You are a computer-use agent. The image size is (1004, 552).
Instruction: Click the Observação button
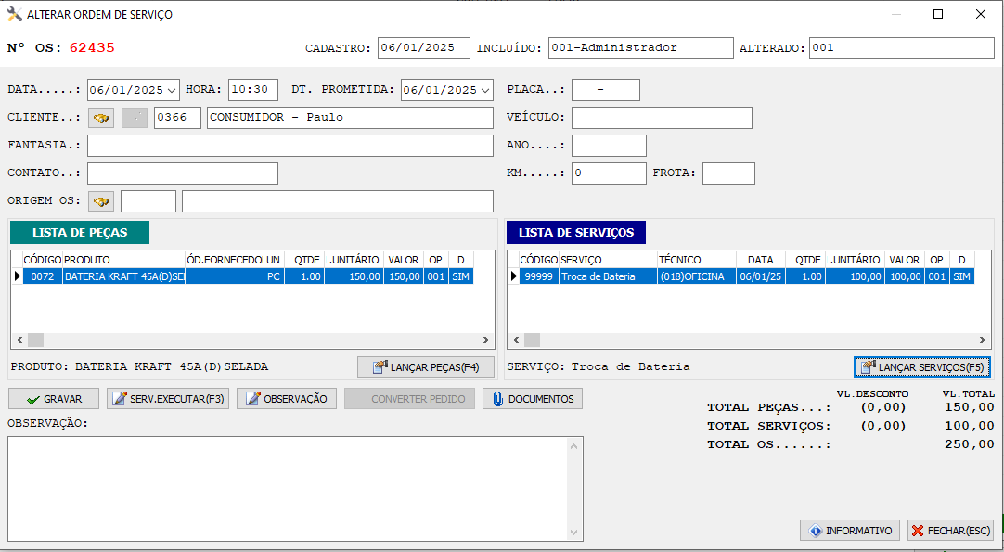[x=287, y=398]
